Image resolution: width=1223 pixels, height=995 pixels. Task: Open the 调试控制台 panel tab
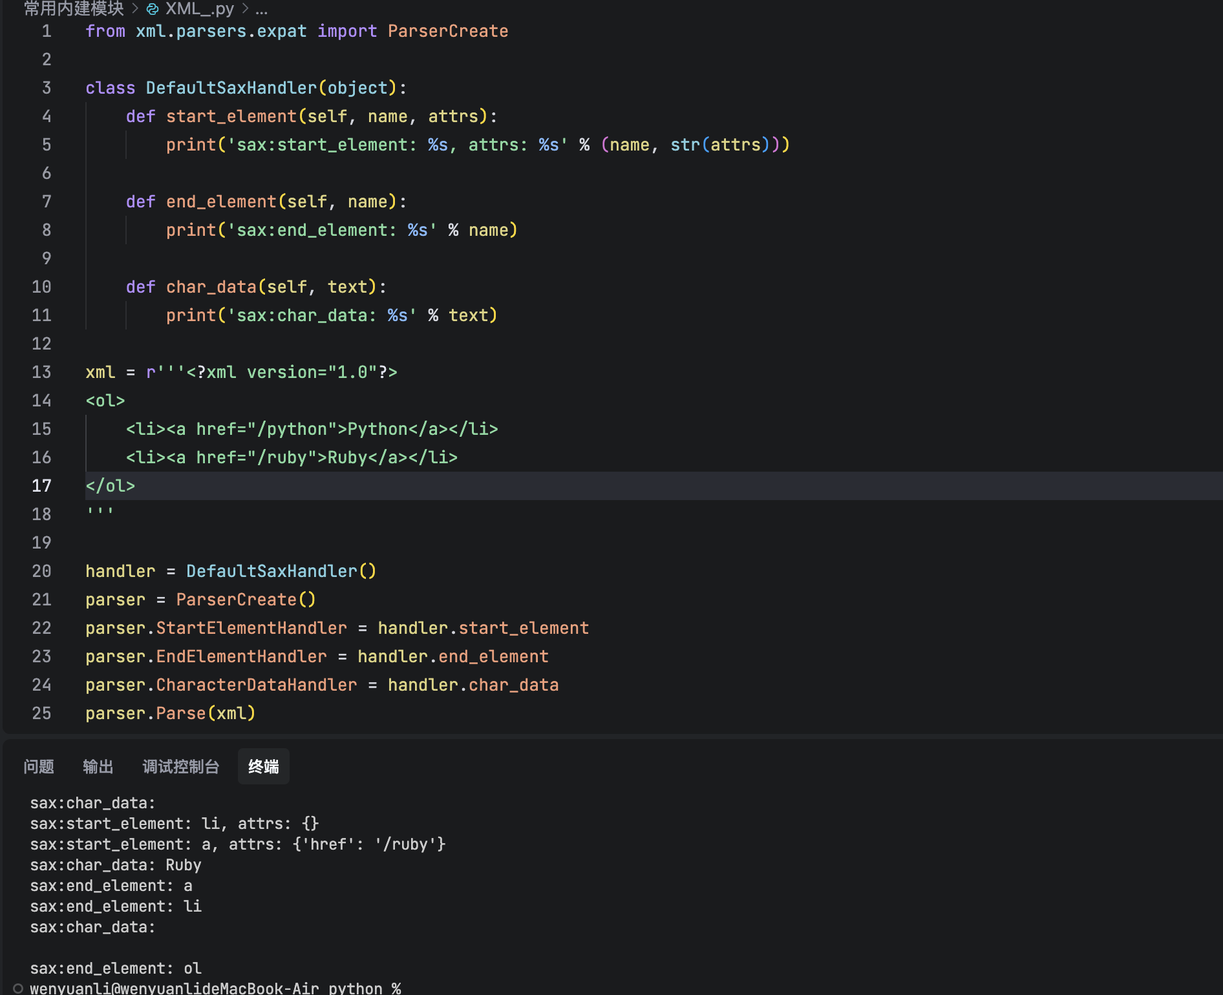point(181,766)
